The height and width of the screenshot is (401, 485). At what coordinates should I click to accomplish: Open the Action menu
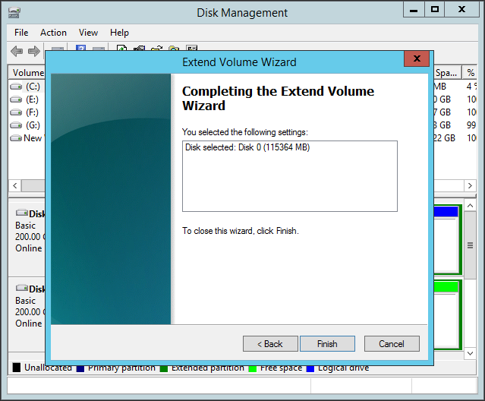point(53,33)
